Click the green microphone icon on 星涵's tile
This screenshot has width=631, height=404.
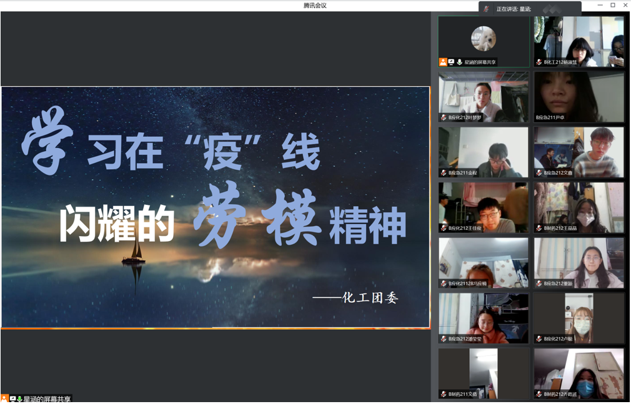click(459, 62)
